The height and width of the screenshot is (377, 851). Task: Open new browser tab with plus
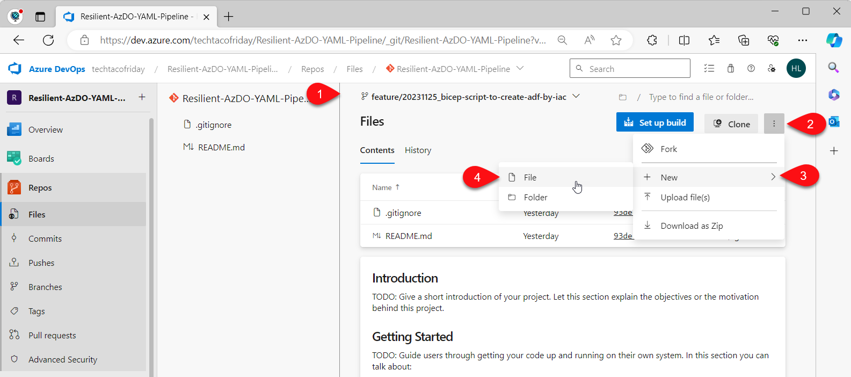click(229, 17)
